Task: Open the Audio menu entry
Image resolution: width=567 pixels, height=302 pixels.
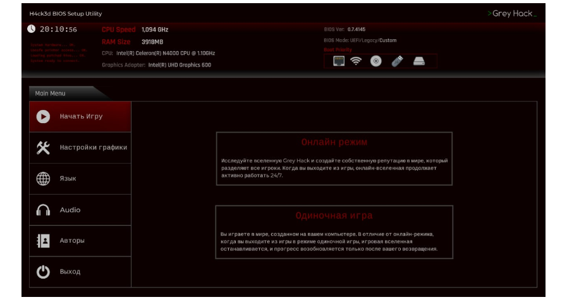Action: tap(80, 210)
